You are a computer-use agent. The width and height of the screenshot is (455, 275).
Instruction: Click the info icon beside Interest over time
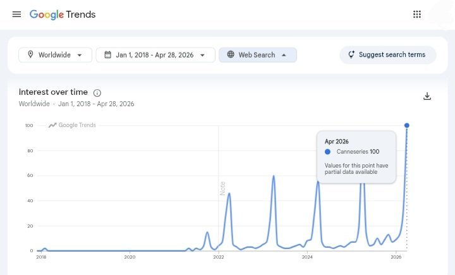[x=97, y=93]
